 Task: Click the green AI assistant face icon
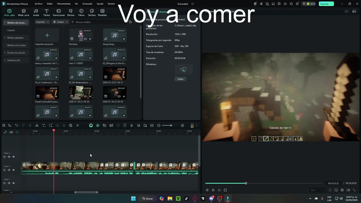click(x=91, y=125)
